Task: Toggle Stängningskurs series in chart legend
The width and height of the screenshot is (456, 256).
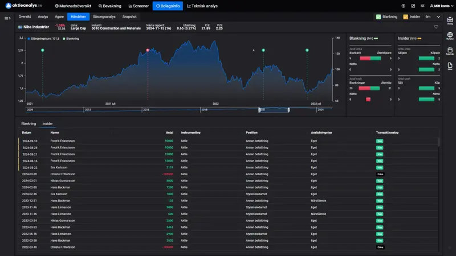Action: click(x=43, y=39)
